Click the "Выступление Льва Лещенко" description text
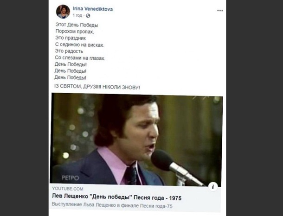This screenshot has width=283, height=216. [116, 205]
